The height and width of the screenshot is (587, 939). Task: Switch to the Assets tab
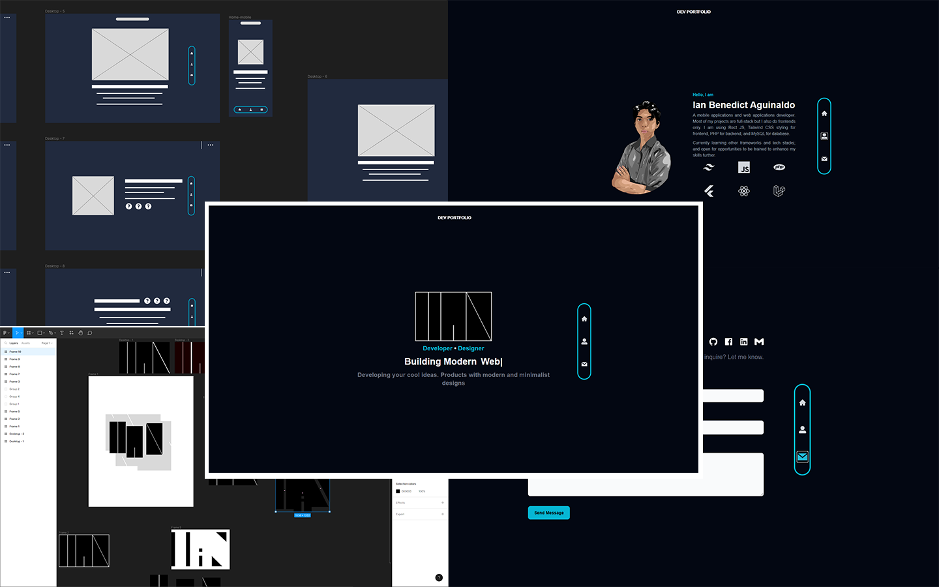26,343
